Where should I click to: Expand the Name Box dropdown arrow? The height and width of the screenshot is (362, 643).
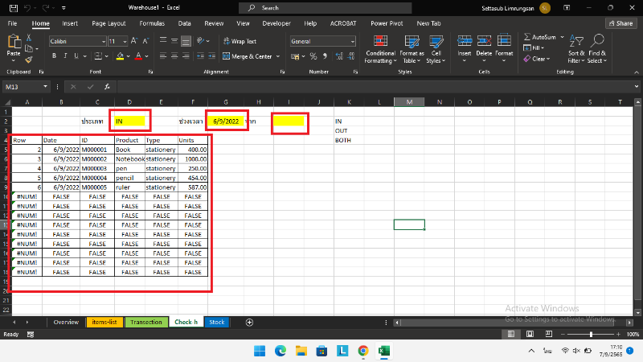[46, 86]
